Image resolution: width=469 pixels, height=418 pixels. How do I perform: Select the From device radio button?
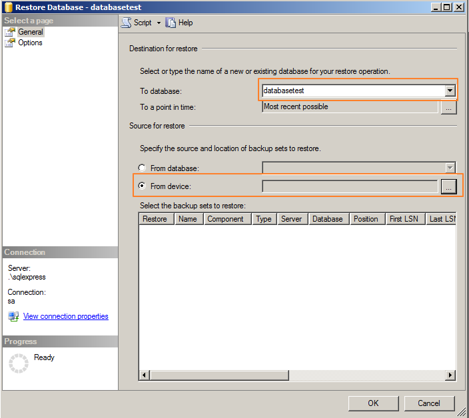[141, 186]
